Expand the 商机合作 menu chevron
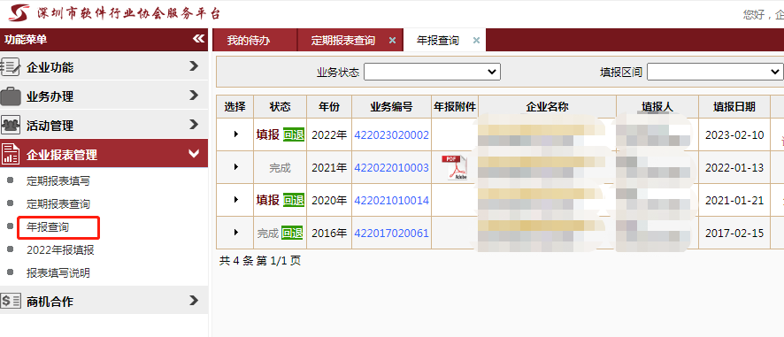 click(194, 300)
